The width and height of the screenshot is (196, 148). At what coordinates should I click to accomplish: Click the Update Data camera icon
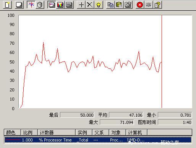point(149,5)
